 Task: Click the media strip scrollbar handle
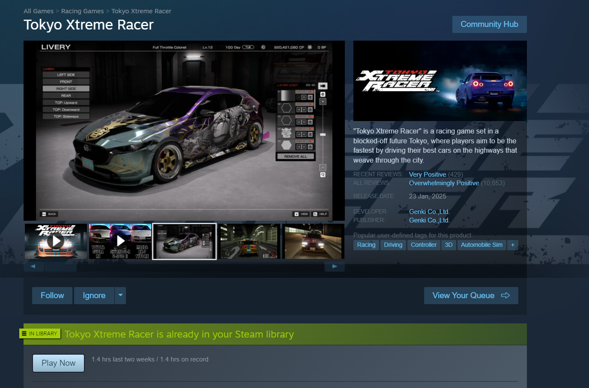pos(61,267)
